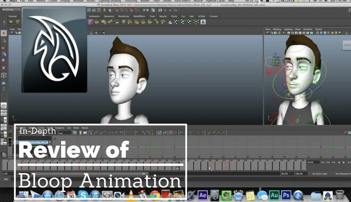
Task: Open Panels menu in right viewport
Action: [319, 29]
